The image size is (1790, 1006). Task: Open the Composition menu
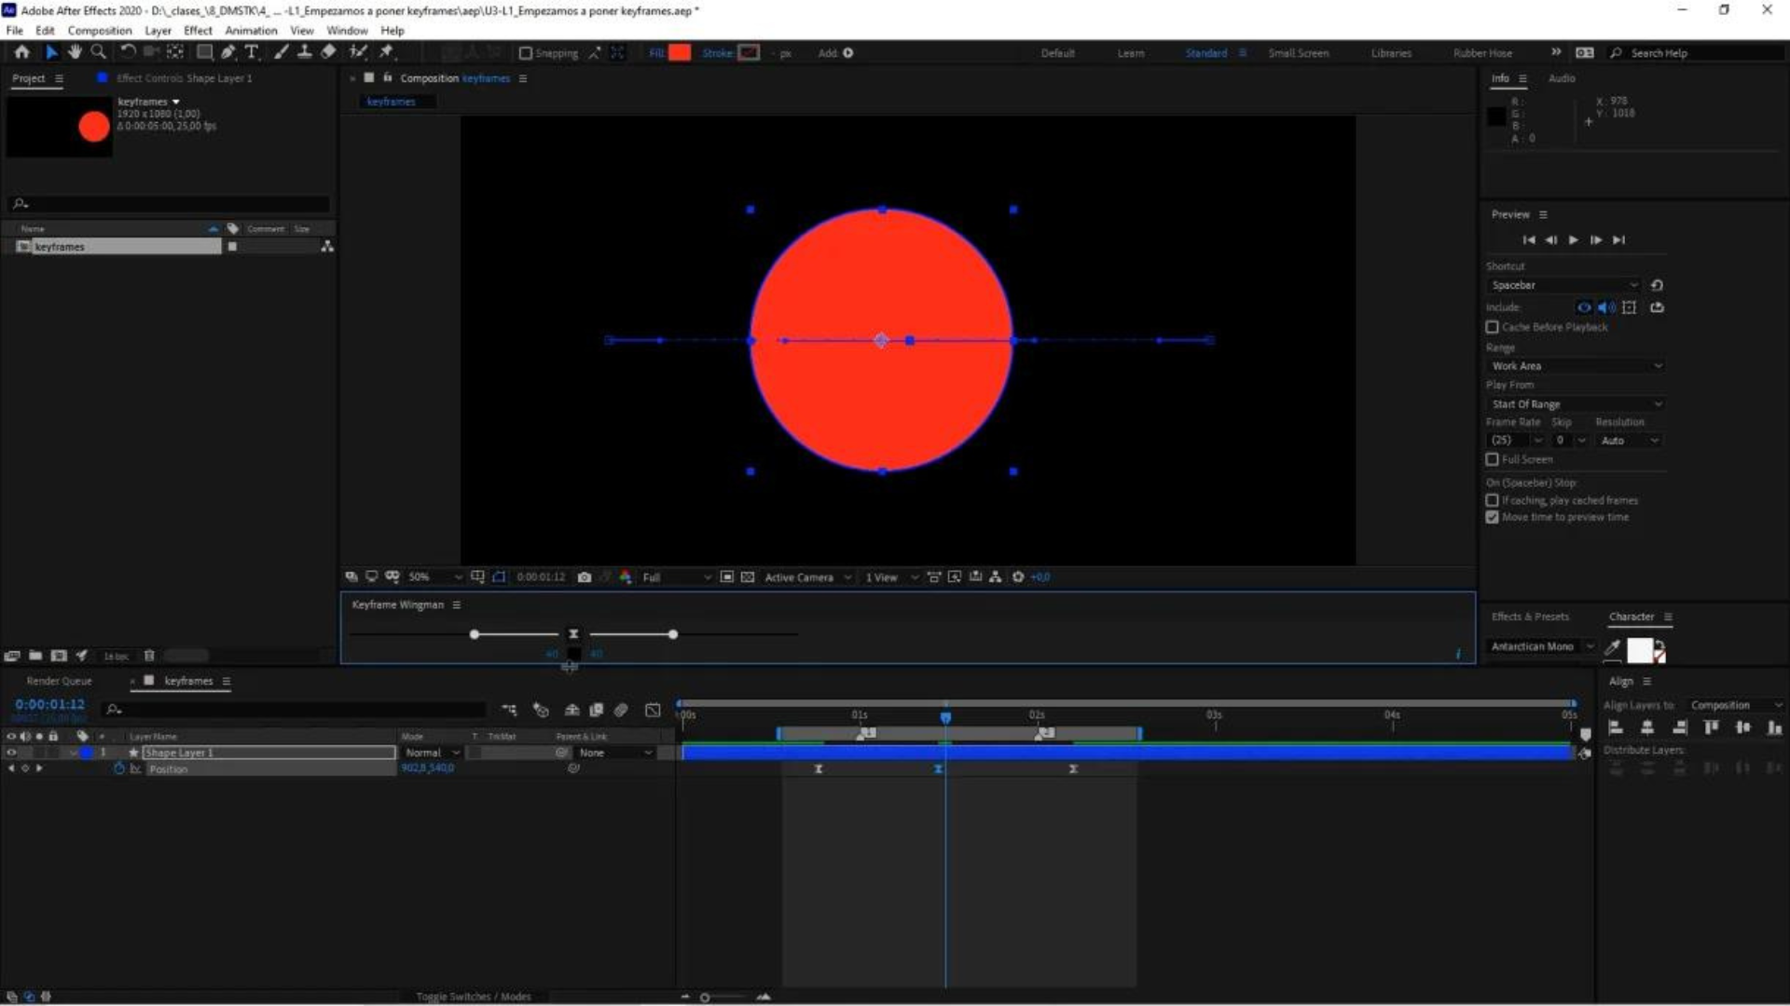click(100, 31)
